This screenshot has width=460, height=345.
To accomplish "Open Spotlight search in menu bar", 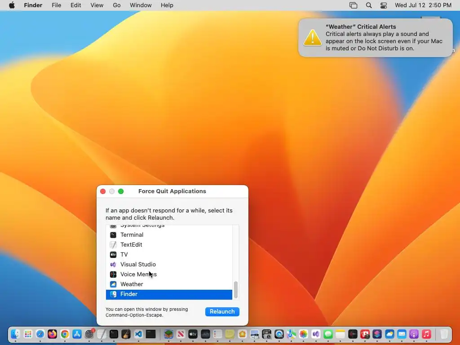I will [x=369, y=5].
